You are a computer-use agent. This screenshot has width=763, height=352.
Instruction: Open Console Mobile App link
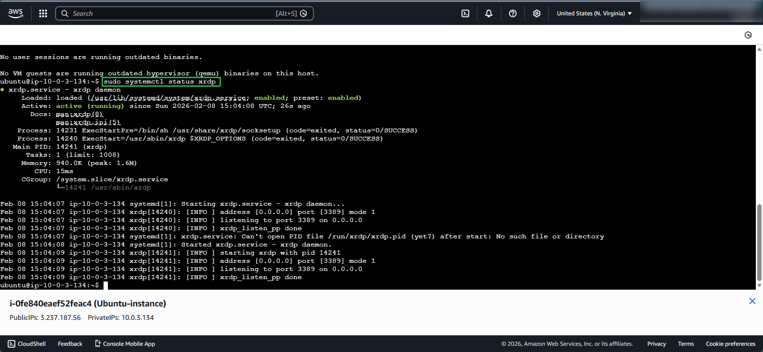pyautogui.click(x=125, y=344)
